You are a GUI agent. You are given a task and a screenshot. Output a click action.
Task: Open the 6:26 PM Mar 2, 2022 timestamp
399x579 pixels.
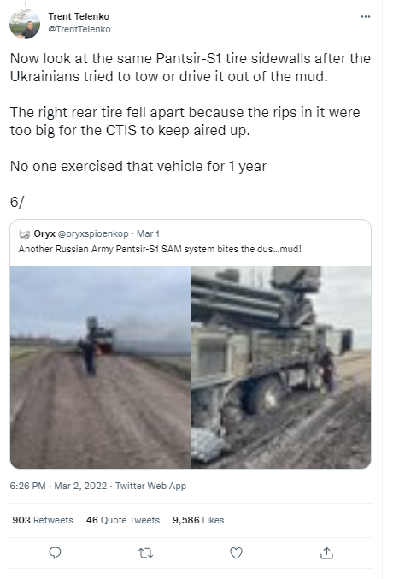pos(58,486)
